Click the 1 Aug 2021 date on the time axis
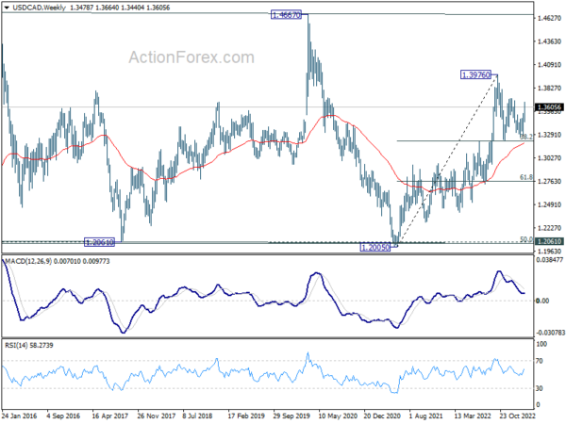 [x=426, y=416]
